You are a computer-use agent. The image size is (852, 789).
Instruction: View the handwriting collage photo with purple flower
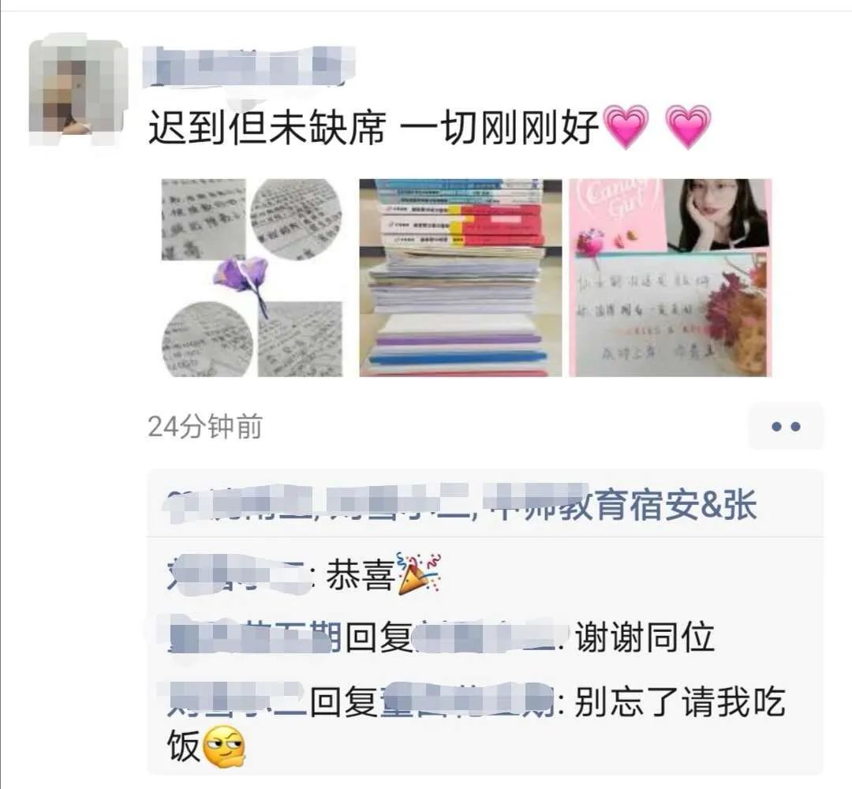click(x=252, y=278)
